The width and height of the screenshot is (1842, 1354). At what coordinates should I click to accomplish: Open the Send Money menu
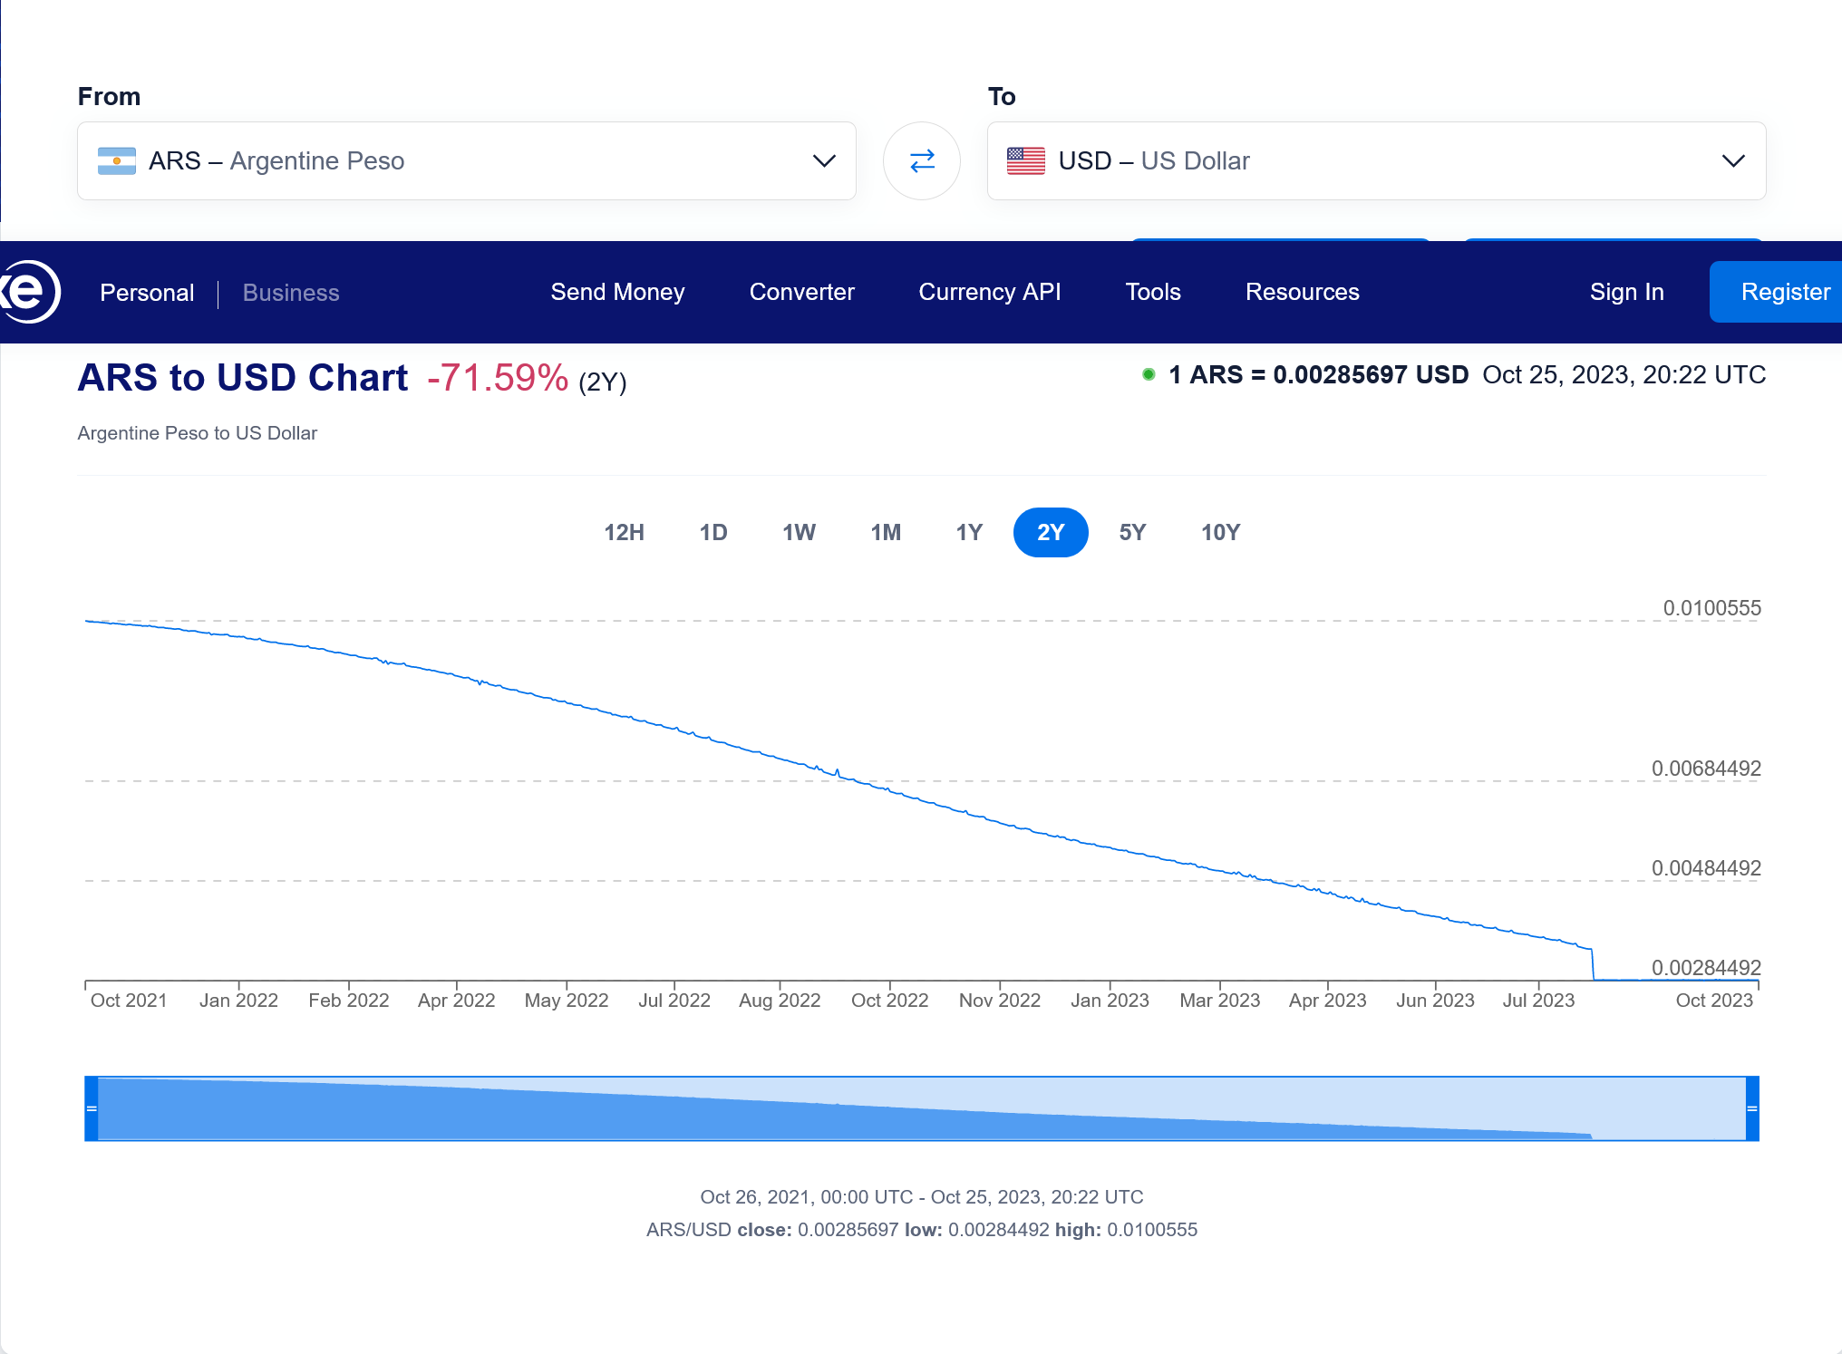[617, 292]
